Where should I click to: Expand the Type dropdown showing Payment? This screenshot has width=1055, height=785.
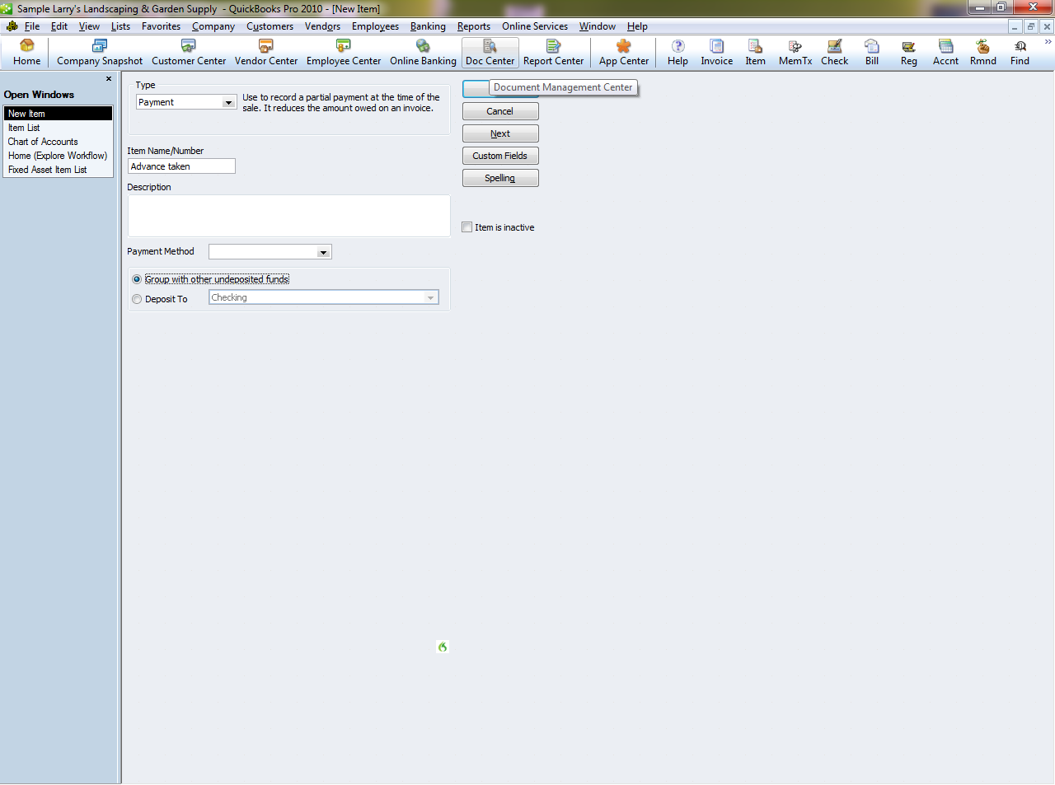tap(228, 102)
